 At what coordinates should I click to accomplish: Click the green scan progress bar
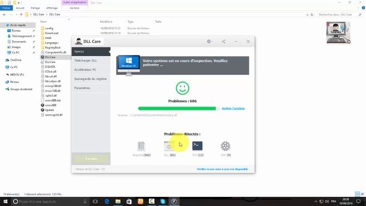click(x=179, y=108)
